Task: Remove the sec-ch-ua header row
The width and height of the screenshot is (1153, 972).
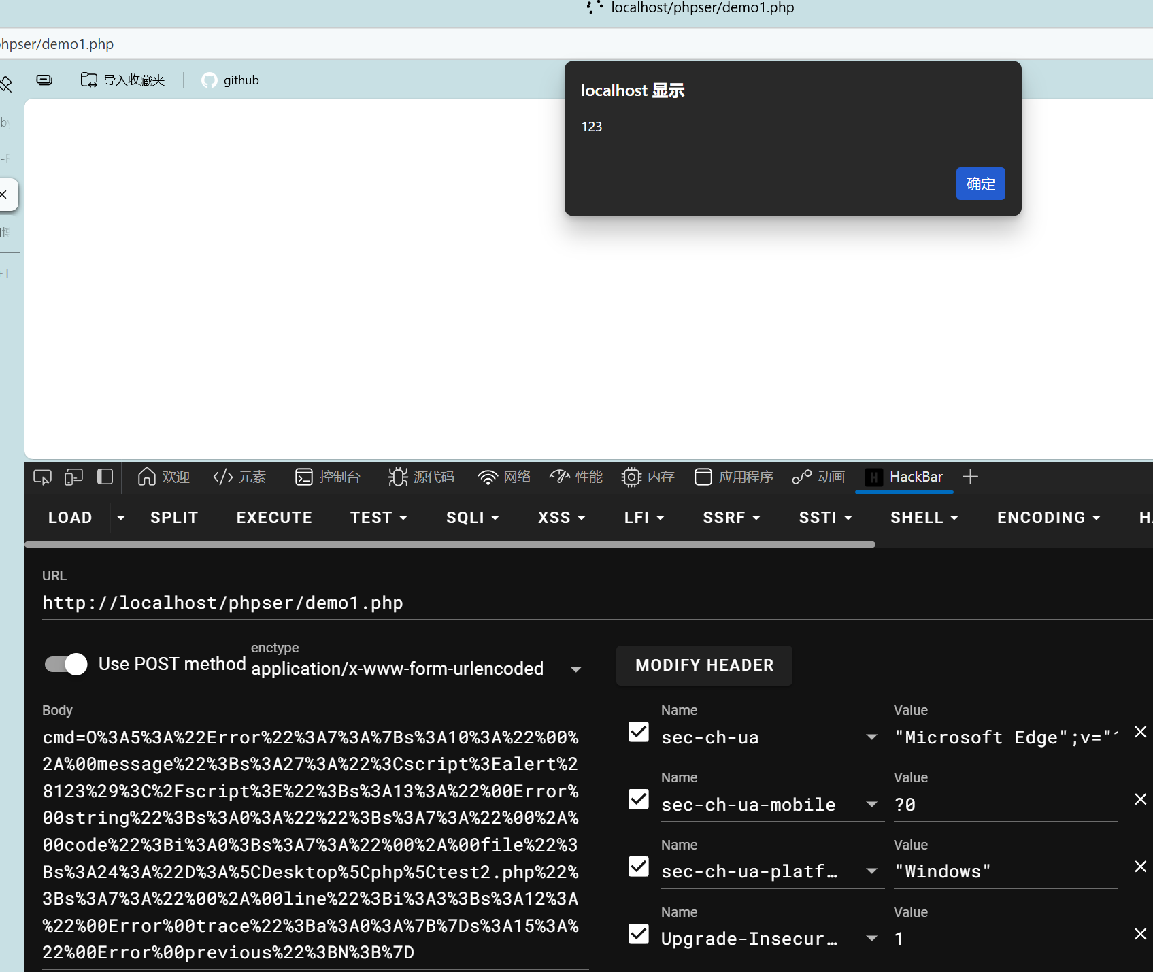Action: [x=1140, y=732]
